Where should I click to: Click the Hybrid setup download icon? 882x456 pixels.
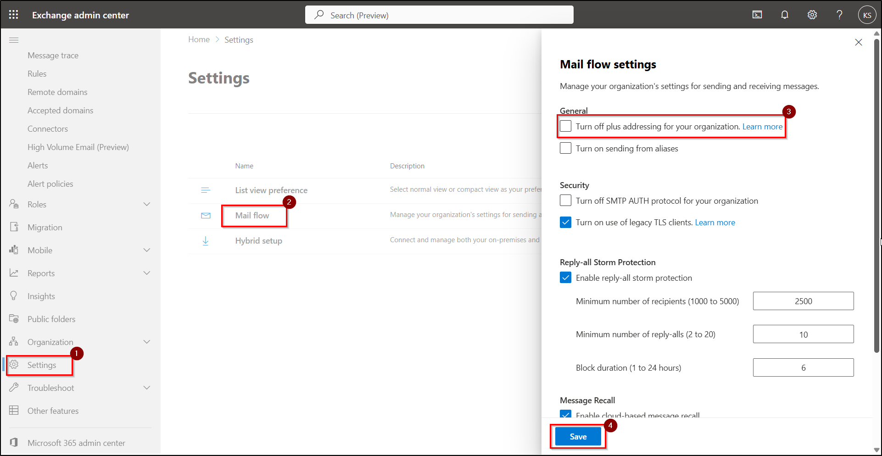click(x=206, y=240)
